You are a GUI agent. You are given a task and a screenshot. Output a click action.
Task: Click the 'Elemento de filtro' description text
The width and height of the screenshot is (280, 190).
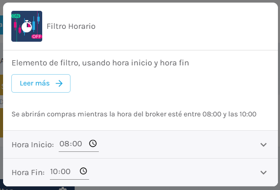(100, 63)
